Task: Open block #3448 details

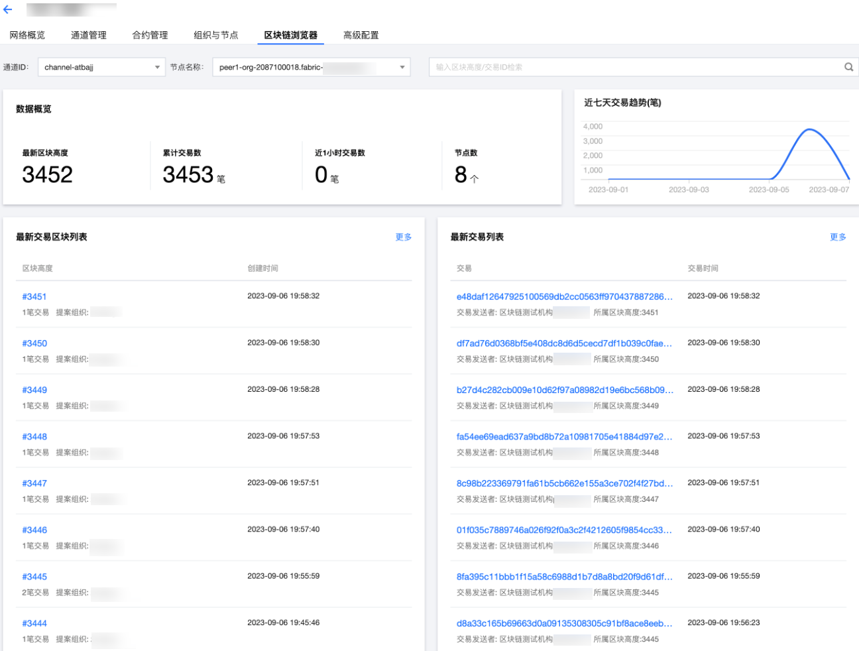Action: coord(34,437)
